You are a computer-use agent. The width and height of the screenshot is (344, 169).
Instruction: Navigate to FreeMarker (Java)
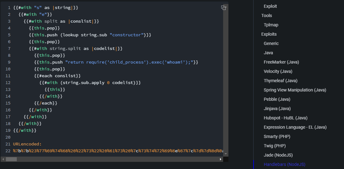click(x=281, y=62)
